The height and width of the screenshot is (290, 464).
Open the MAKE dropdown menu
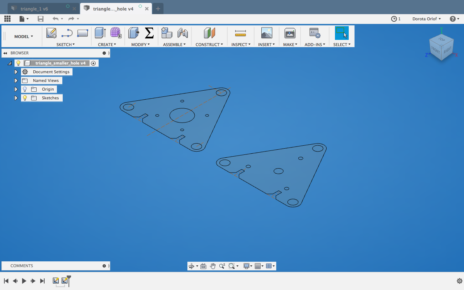coord(290,45)
